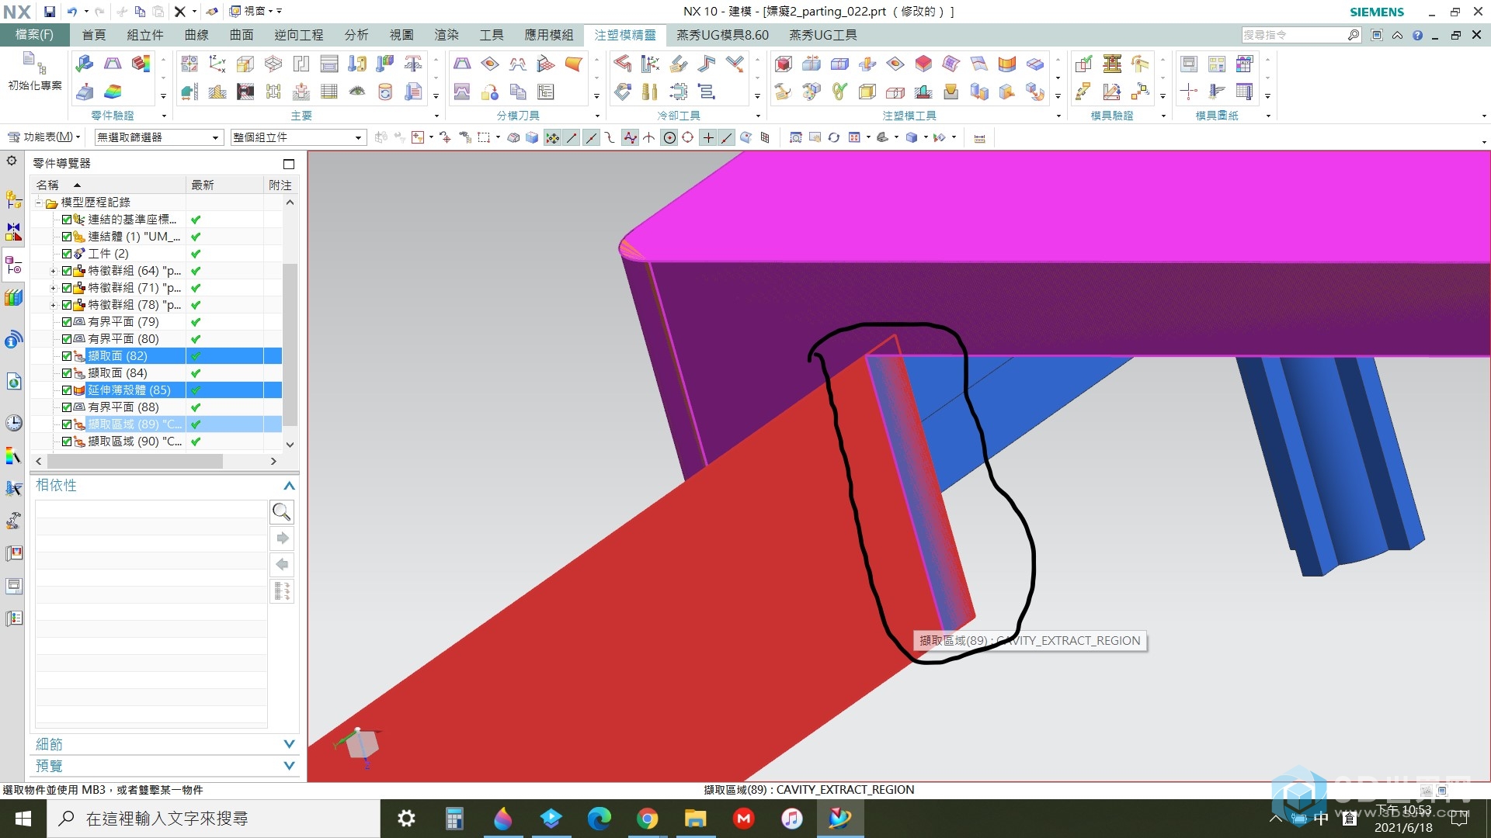1491x838 pixels.
Task: Click the hole table icon in 模具圖紙
Action: coord(1245,64)
